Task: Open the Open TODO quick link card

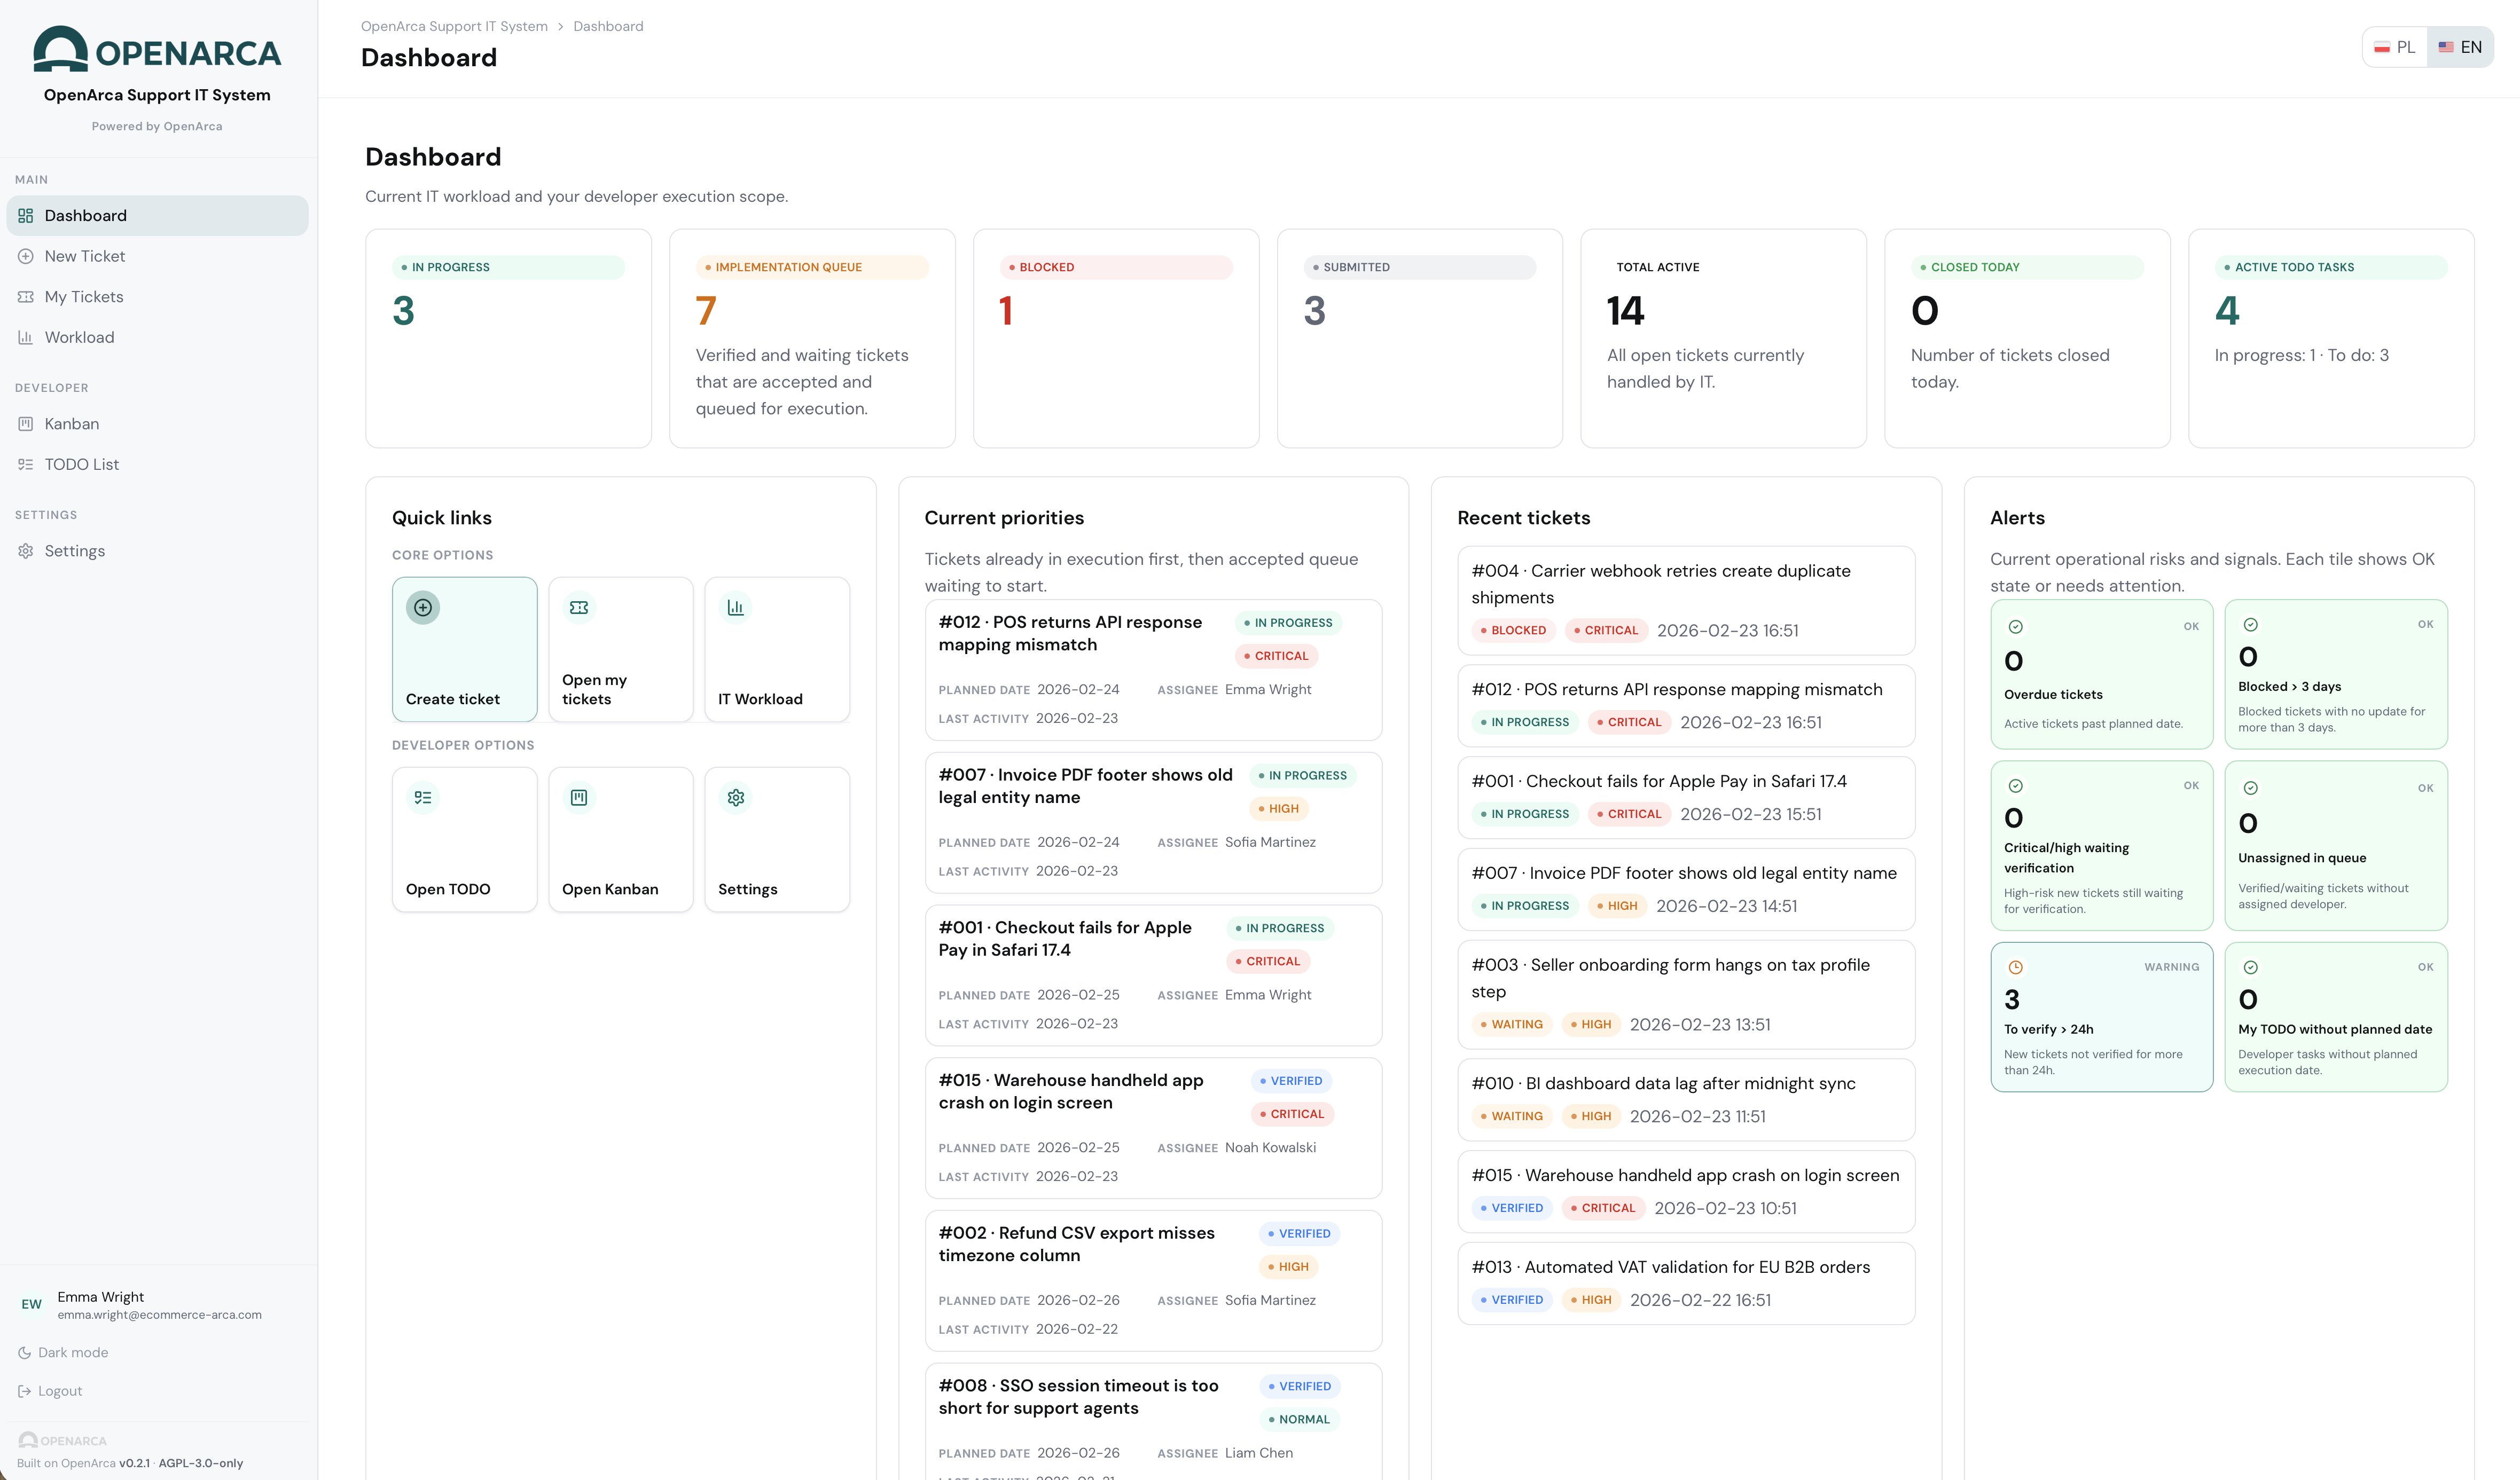Action: coord(464,839)
